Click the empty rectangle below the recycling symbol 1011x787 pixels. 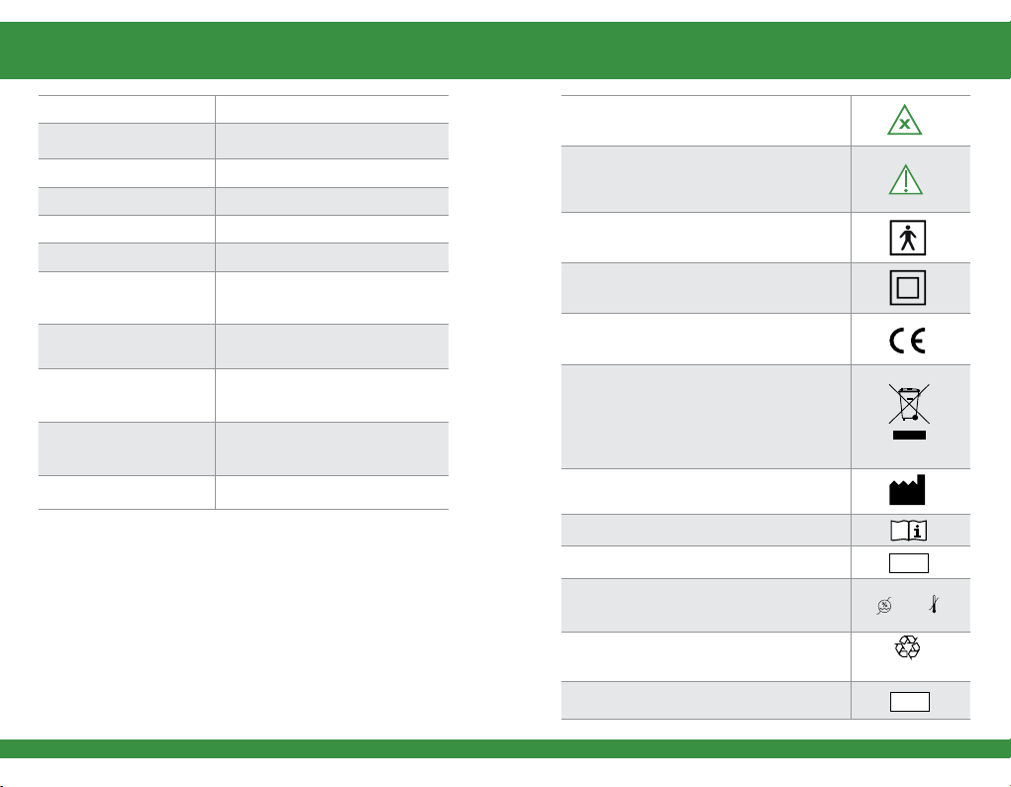pos(910,701)
